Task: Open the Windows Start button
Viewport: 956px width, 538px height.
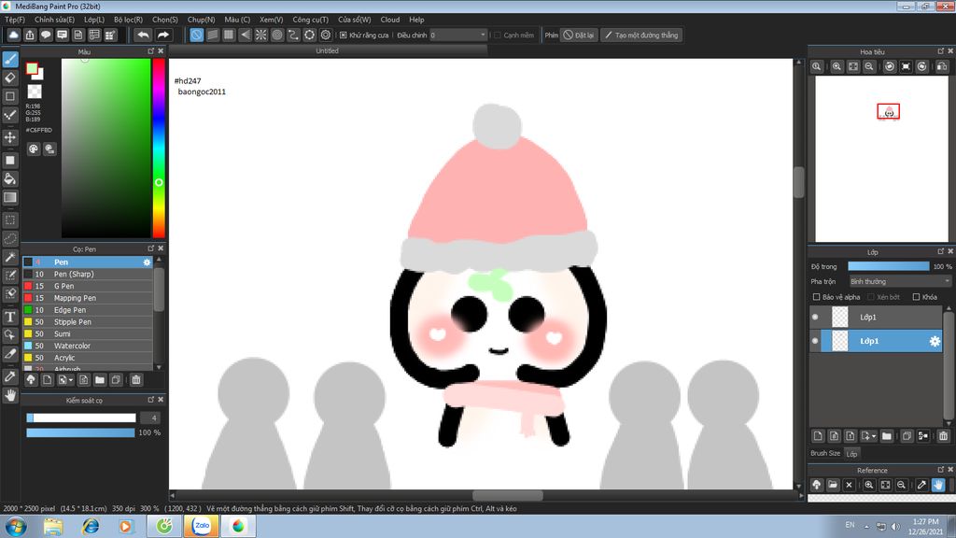Action: point(15,526)
